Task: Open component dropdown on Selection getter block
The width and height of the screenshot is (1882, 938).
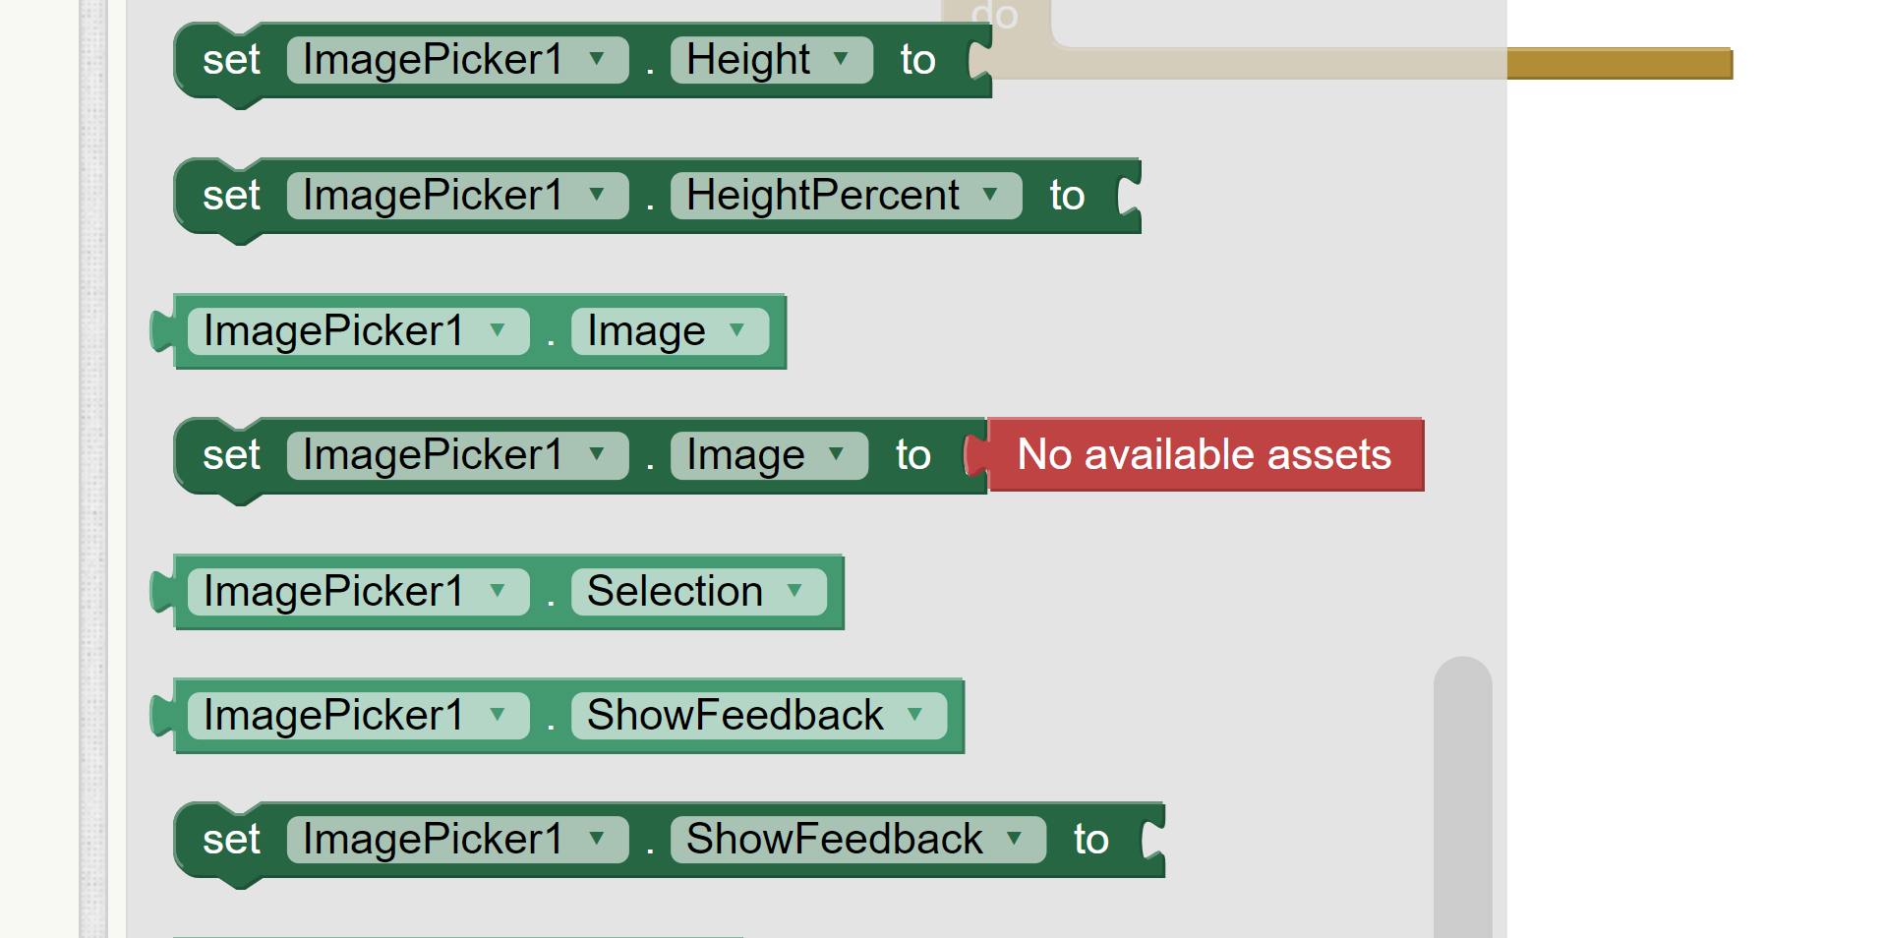Action: point(358,592)
